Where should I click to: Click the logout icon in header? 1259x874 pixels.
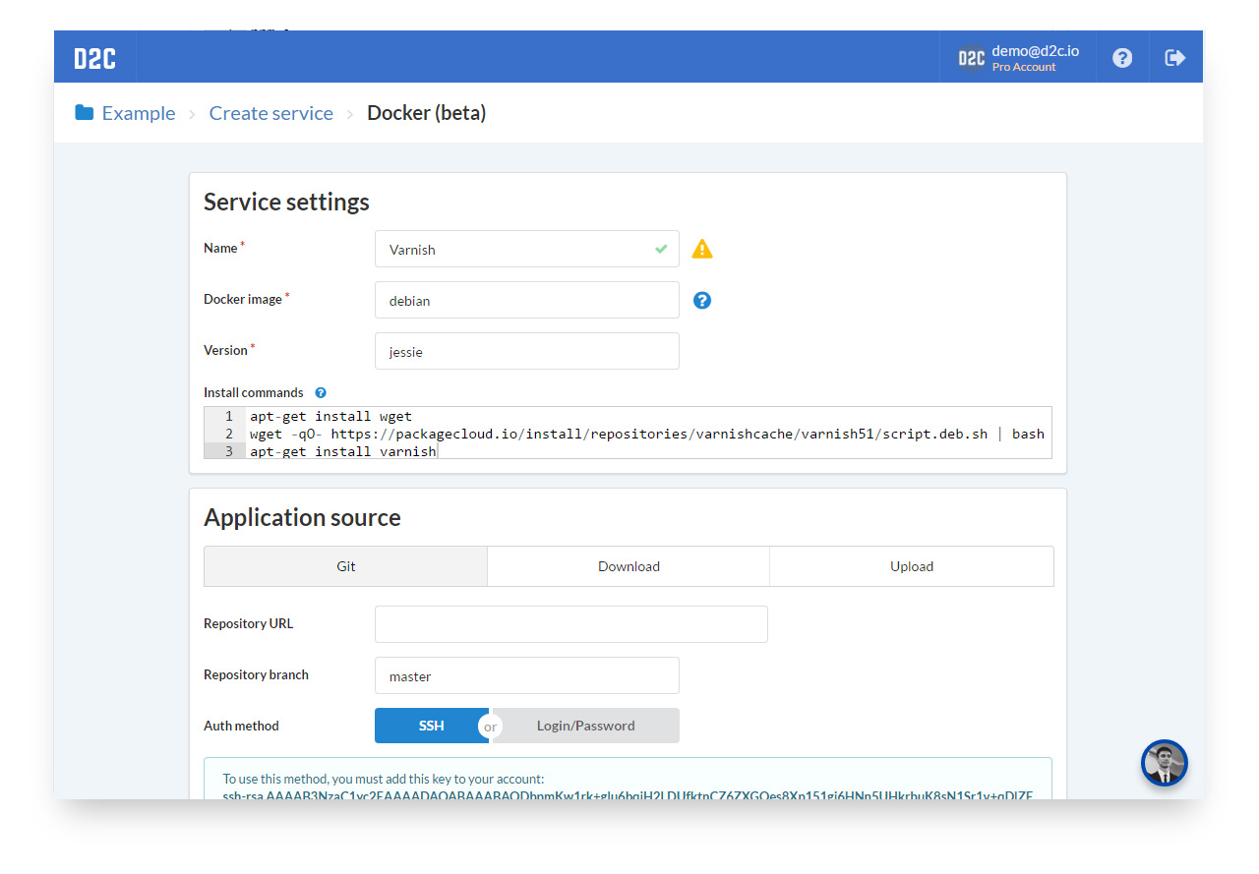(x=1175, y=58)
